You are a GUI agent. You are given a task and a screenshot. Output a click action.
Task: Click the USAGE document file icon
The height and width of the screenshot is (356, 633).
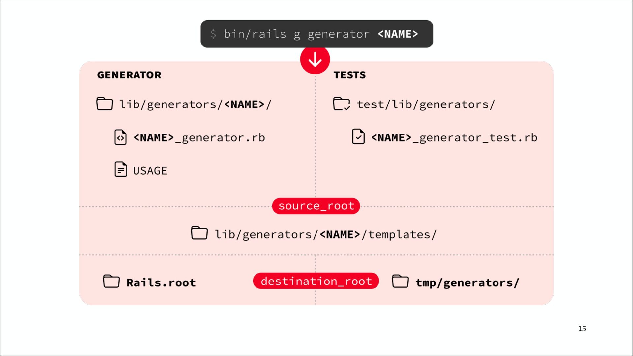120,169
